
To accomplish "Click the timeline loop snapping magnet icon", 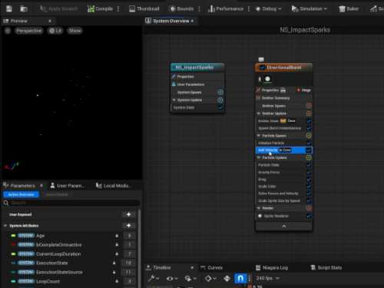I will 240,278.
